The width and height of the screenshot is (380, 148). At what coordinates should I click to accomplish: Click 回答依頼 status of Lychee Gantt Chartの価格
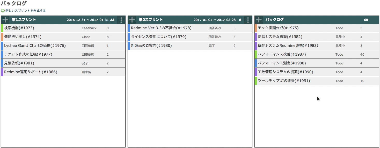(x=88, y=46)
